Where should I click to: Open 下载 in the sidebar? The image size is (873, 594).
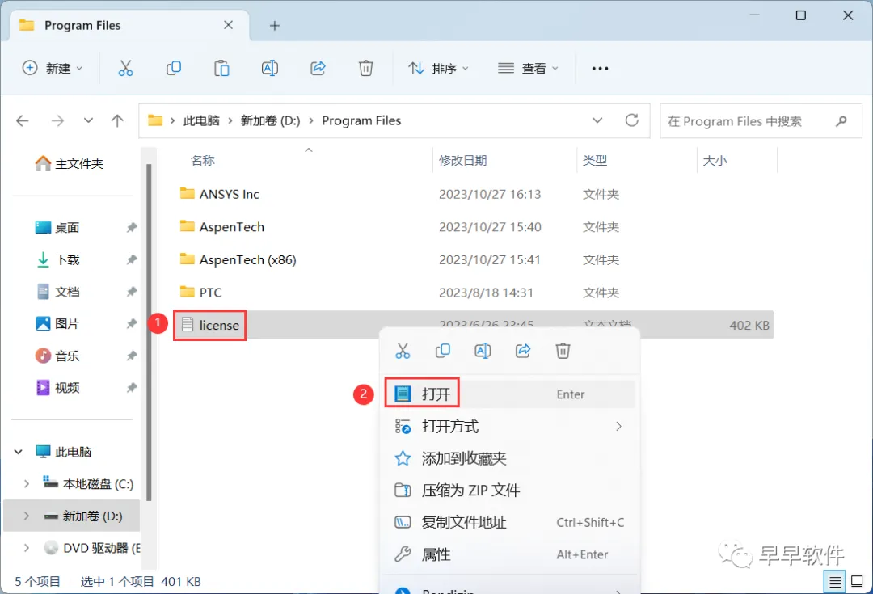pyautogui.click(x=58, y=259)
